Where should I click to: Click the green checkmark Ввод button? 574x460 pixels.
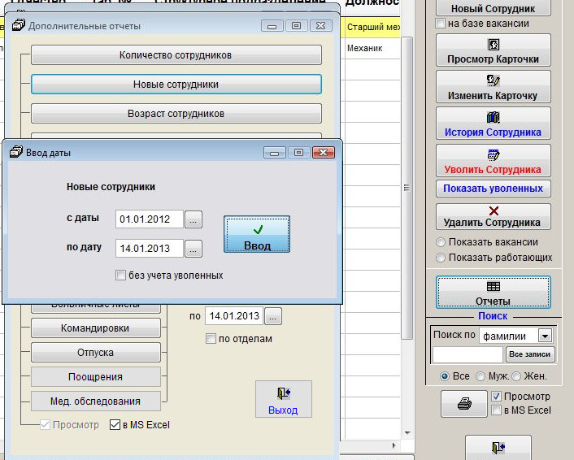coord(257,234)
